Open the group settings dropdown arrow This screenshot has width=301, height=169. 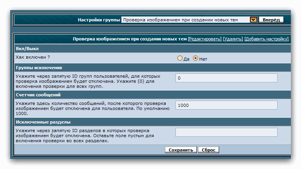tap(253, 20)
